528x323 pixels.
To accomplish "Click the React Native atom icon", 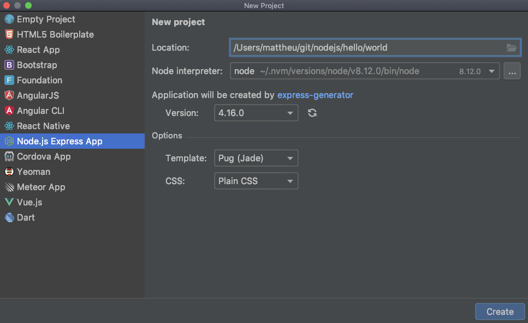I will pyautogui.click(x=9, y=126).
